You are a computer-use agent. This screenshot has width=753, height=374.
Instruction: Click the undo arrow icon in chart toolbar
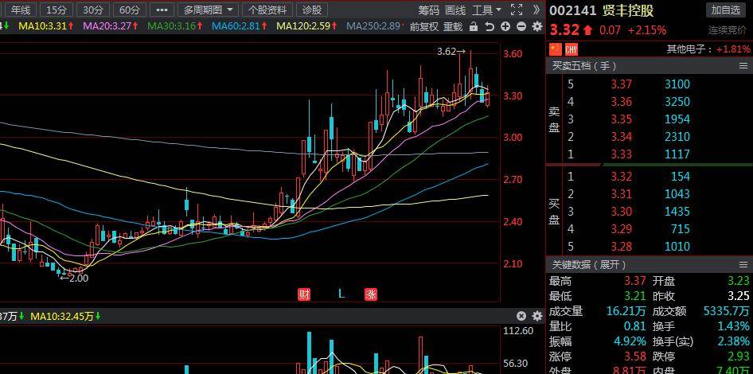[x=490, y=26]
